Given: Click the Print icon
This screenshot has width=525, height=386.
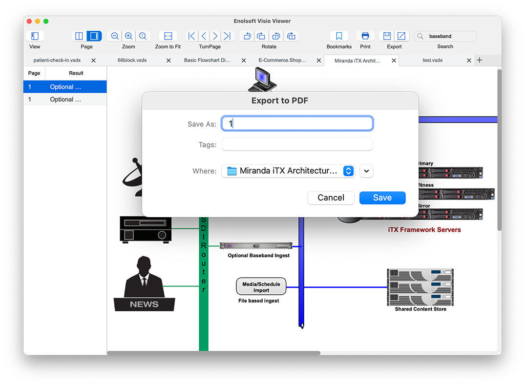Looking at the screenshot, I should [x=365, y=36].
